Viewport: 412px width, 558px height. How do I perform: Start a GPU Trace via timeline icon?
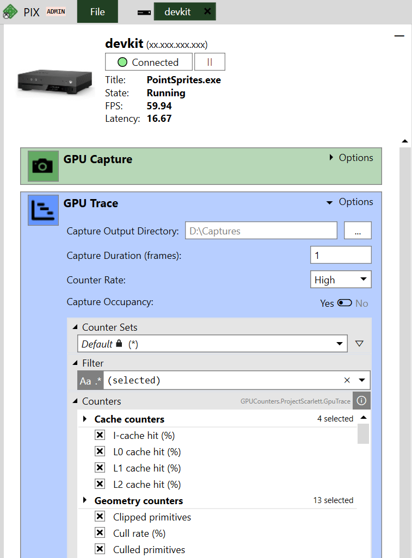tap(43, 210)
